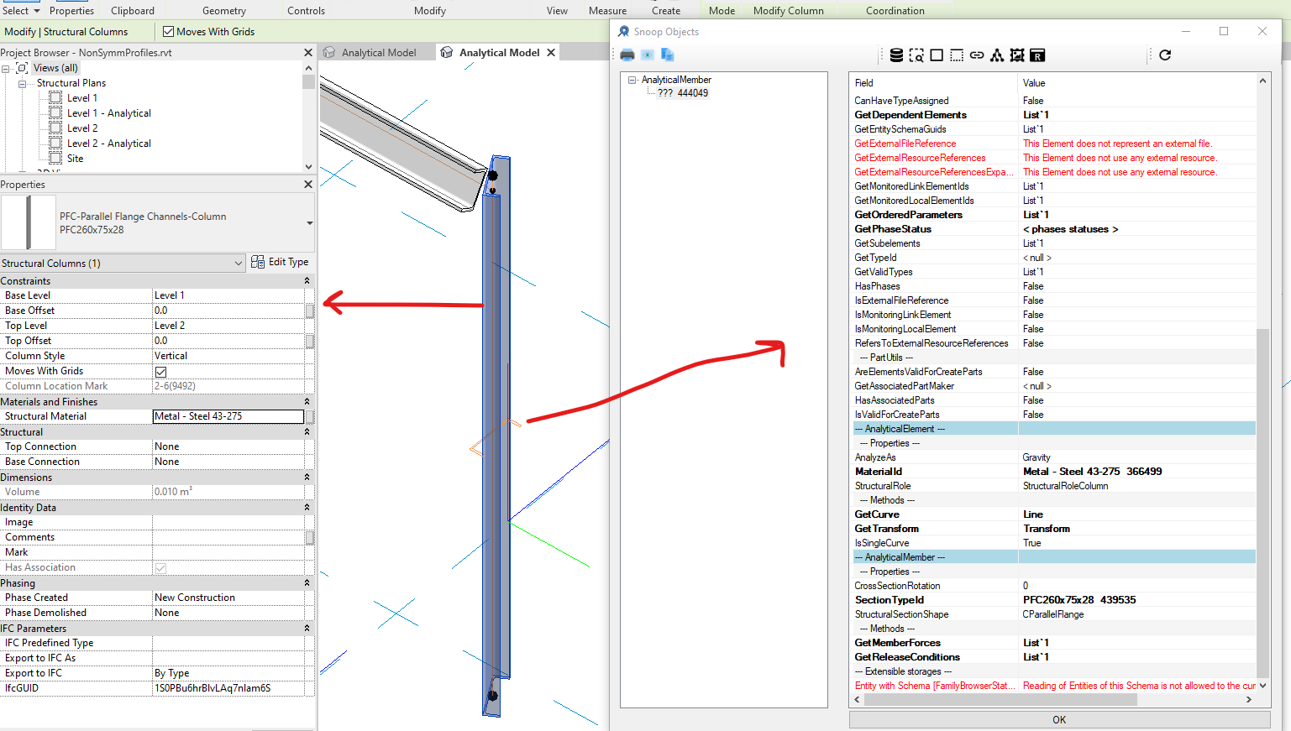
Task: Click the 'R' RevitLookup icon in the toolbar
Action: point(1038,55)
